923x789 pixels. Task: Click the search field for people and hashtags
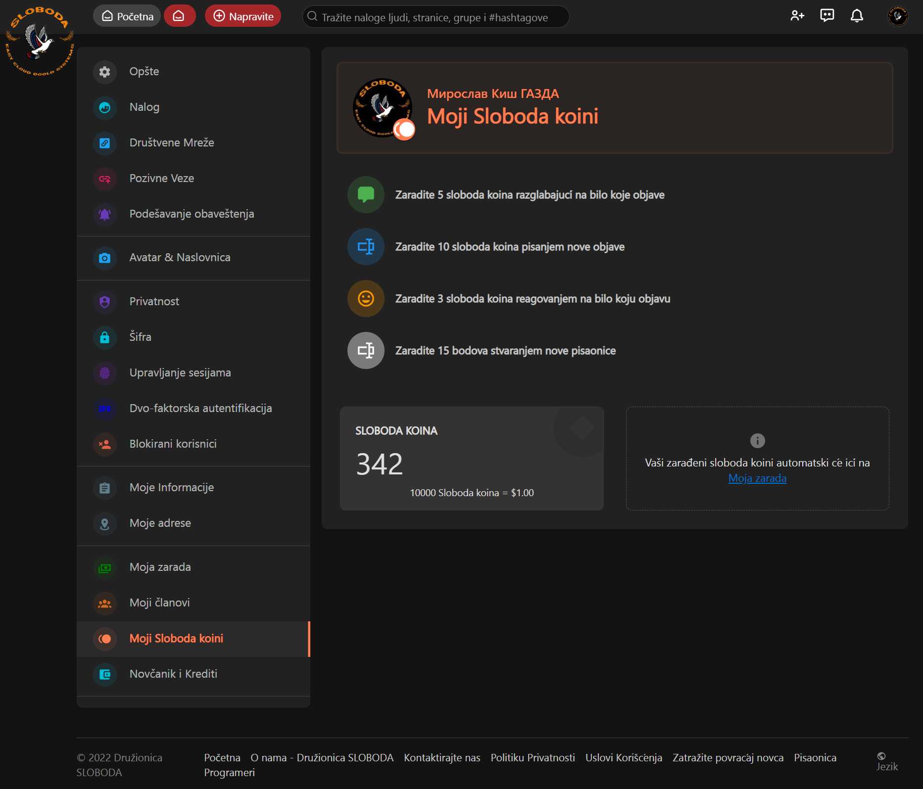[436, 17]
